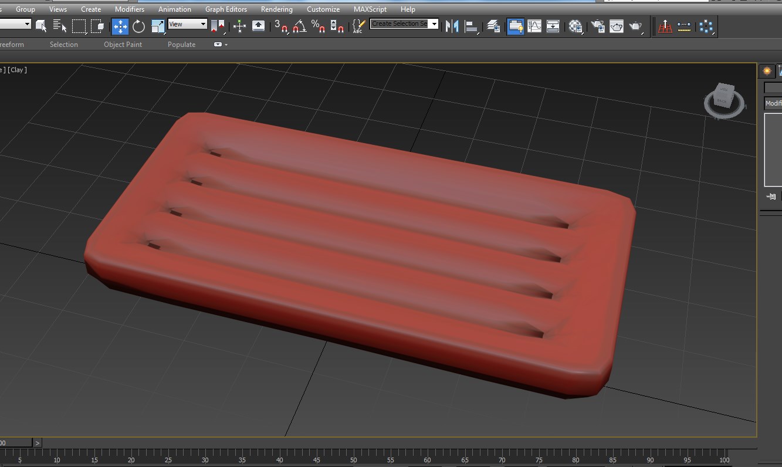Expand the ribbon display options dropdown
This screenshot has width=782, height=467.
[221, 45]
